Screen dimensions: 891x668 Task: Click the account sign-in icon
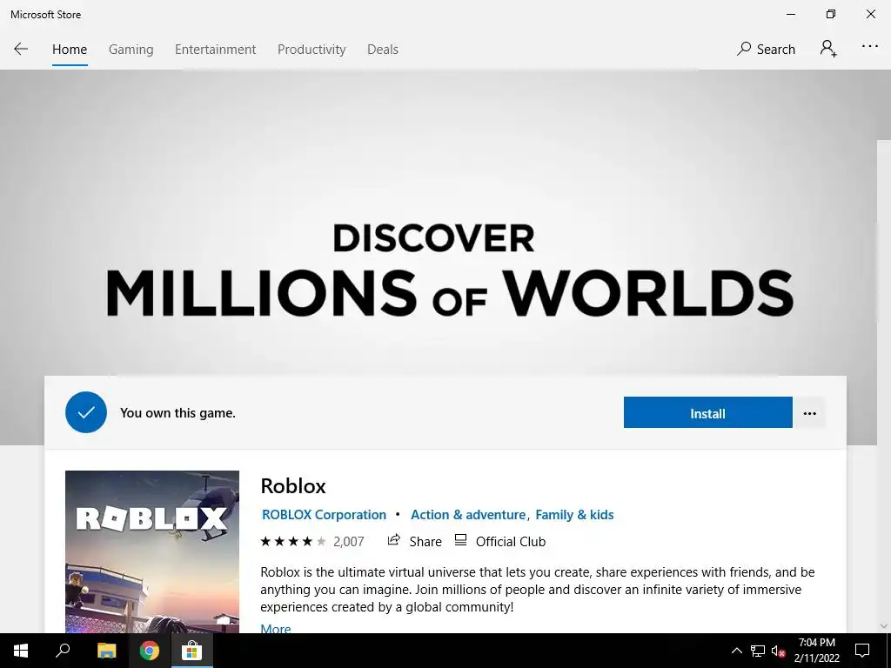coord(828,49)
